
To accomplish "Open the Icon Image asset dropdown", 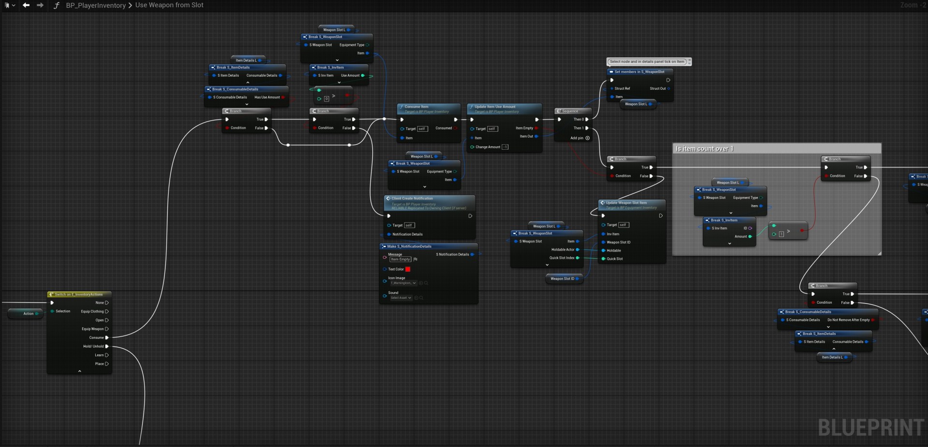I will [x=403, y=283].
